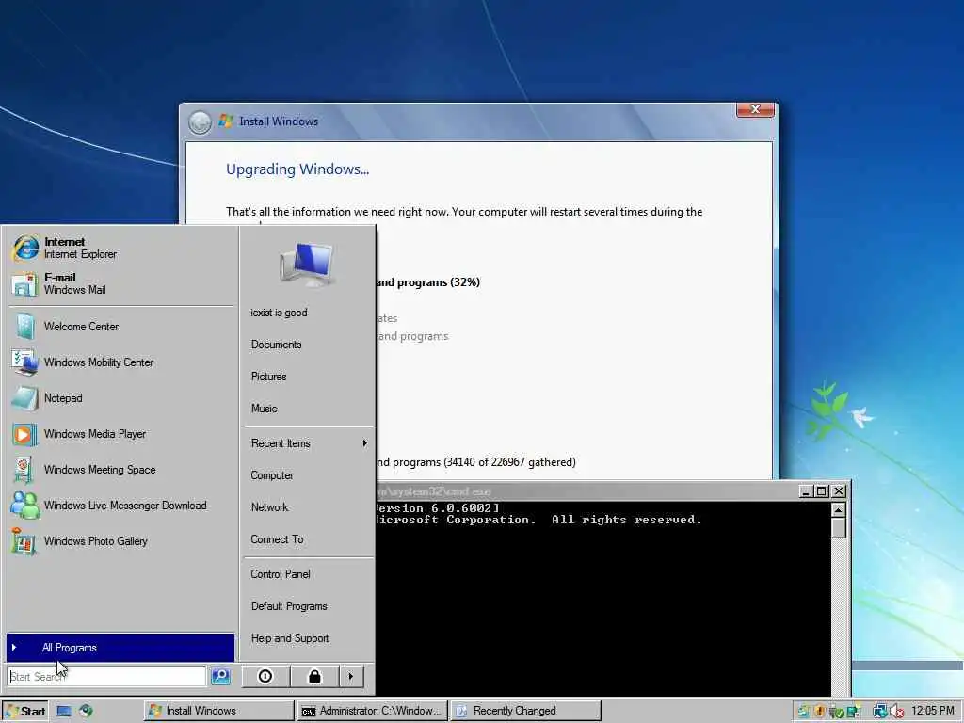Viewport: 964px width, 723px height.
Task: Open Internet Explorer from Start menu
Action: click(120, 248)
